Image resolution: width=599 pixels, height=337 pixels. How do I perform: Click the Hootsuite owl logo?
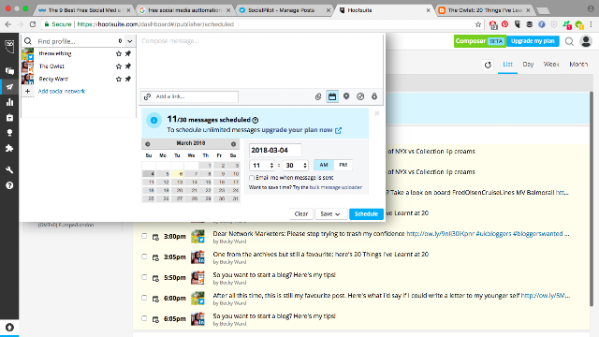click(9, 47)
